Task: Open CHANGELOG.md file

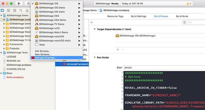Action: click(16, 69)
